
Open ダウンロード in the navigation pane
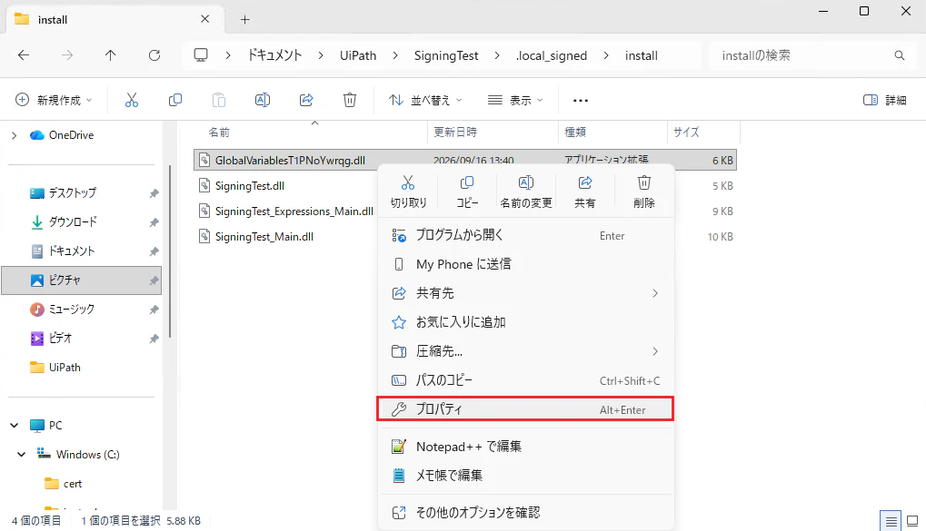pyautogui.click(x=73, y=221)
